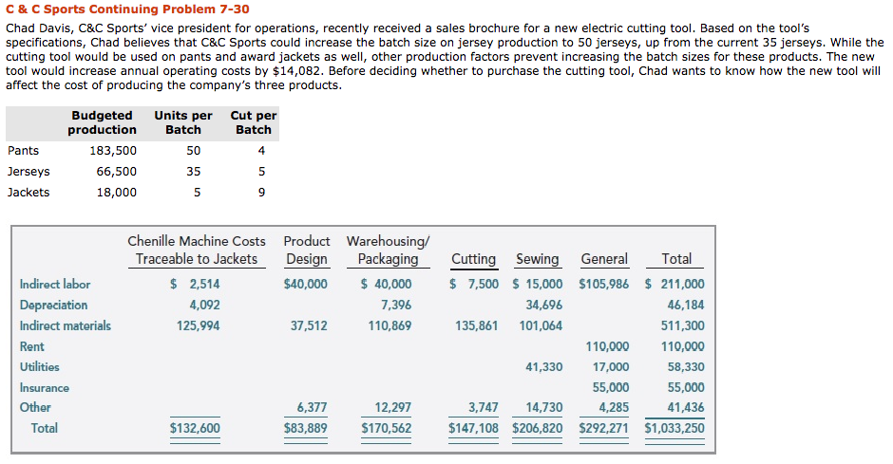Viewport: 893px width, 464px height.
Task: Click the Total depreciation value 46,184
Action: pos(686,306)
